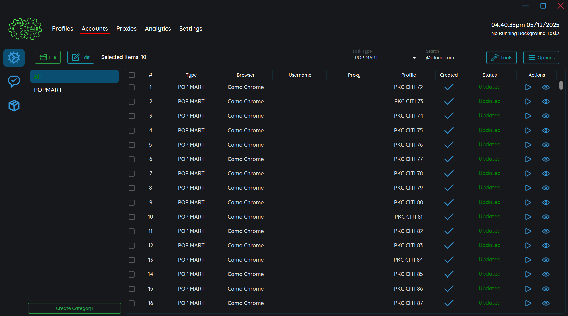This screenshot has width=568, height=316.
Task: Open the Tools button
Action: pyautogui.click(x=501, y=58)
